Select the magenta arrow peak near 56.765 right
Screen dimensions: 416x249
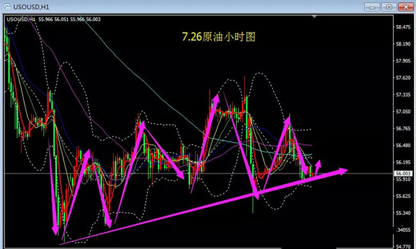pyautogui.click(x=287, y=120)
